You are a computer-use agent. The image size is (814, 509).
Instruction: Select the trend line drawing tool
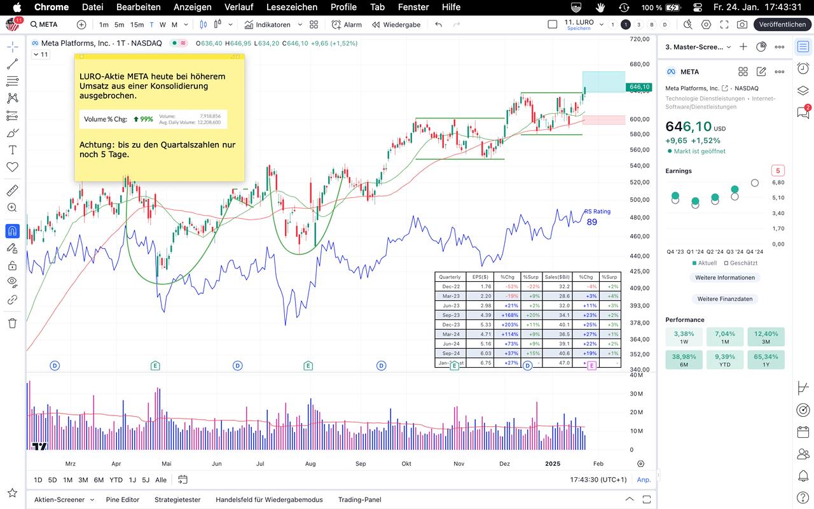click(x=12, y=64)
